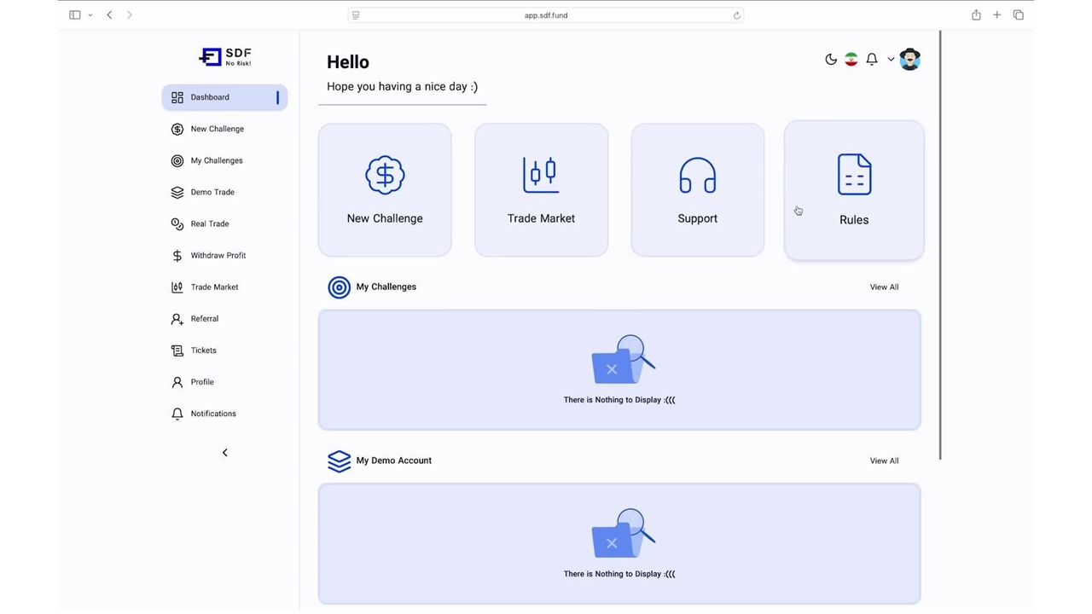Open the sidebar toggle dropdown arrow

(90, 15)
